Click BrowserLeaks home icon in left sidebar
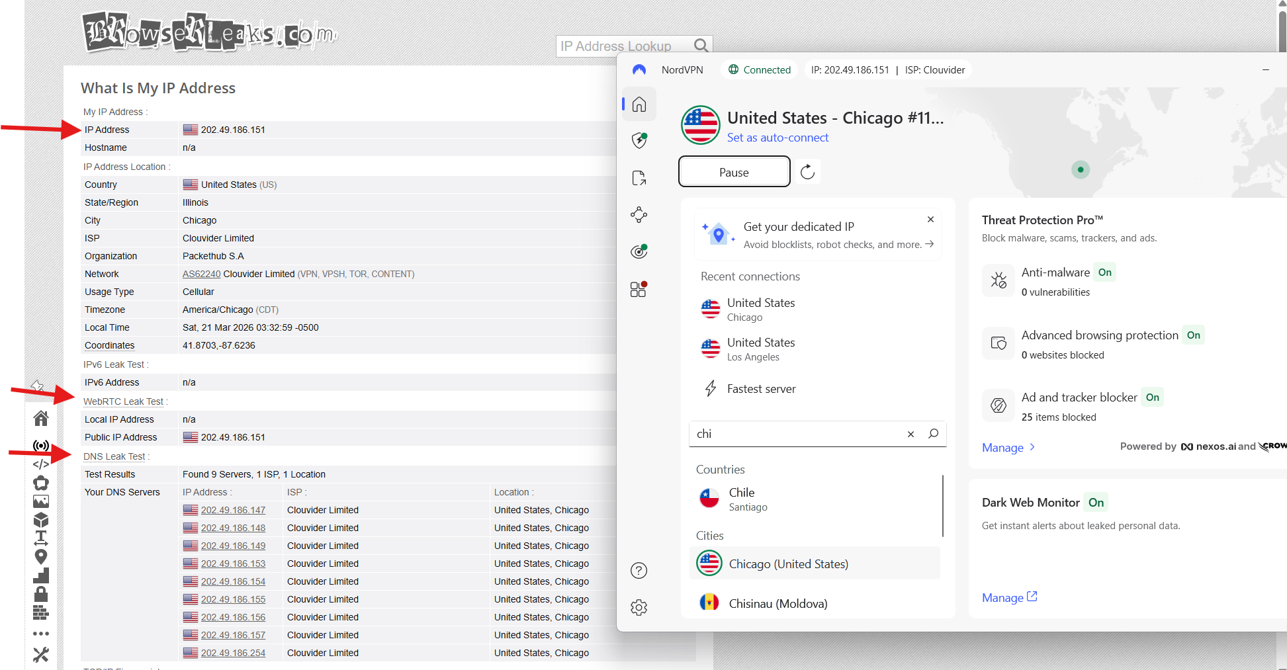 pyautogui.click(x=41, y=418)
